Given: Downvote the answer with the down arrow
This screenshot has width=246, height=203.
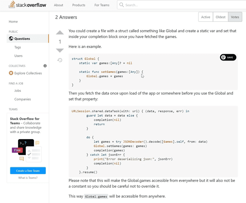Looking at the screenshot, I should pyautogui.click(x=59, y=50).
